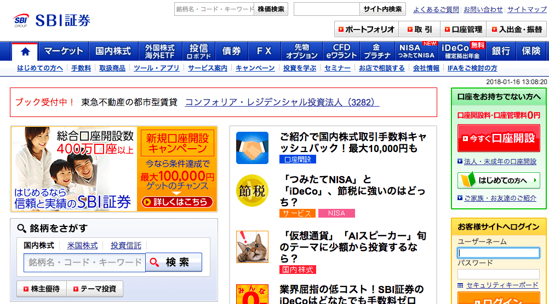Open セミナー submenu link
The image size is (549, 304).
[337, 68]
